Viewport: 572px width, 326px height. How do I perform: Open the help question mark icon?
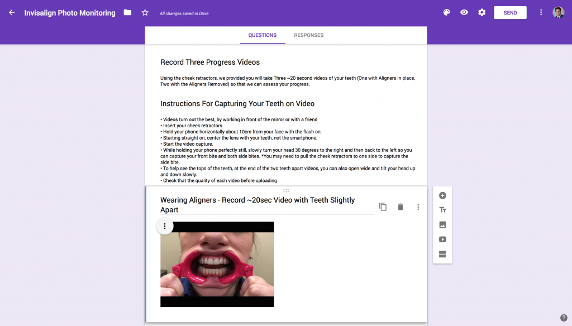[x=564, y=318]
